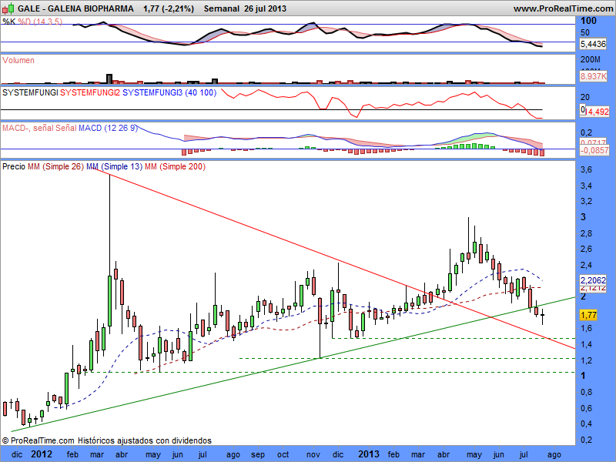
Task: Click the 5,4436 stochastic value box
Action: point(593,44)
